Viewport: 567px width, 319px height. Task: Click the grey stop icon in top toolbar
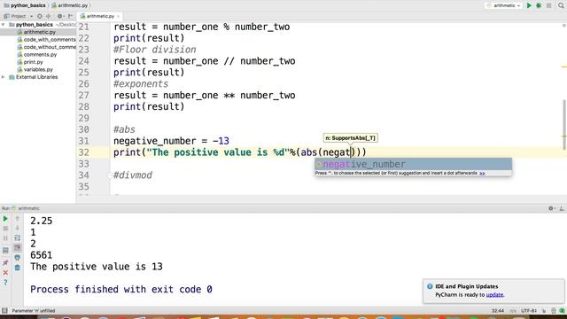548,5
